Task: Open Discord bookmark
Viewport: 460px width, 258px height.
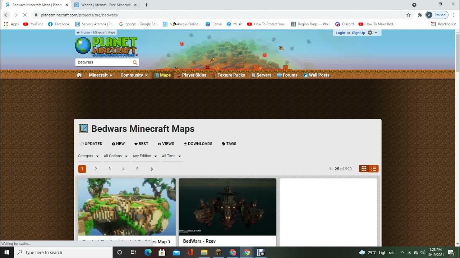Action: click(x=345, y=24)
